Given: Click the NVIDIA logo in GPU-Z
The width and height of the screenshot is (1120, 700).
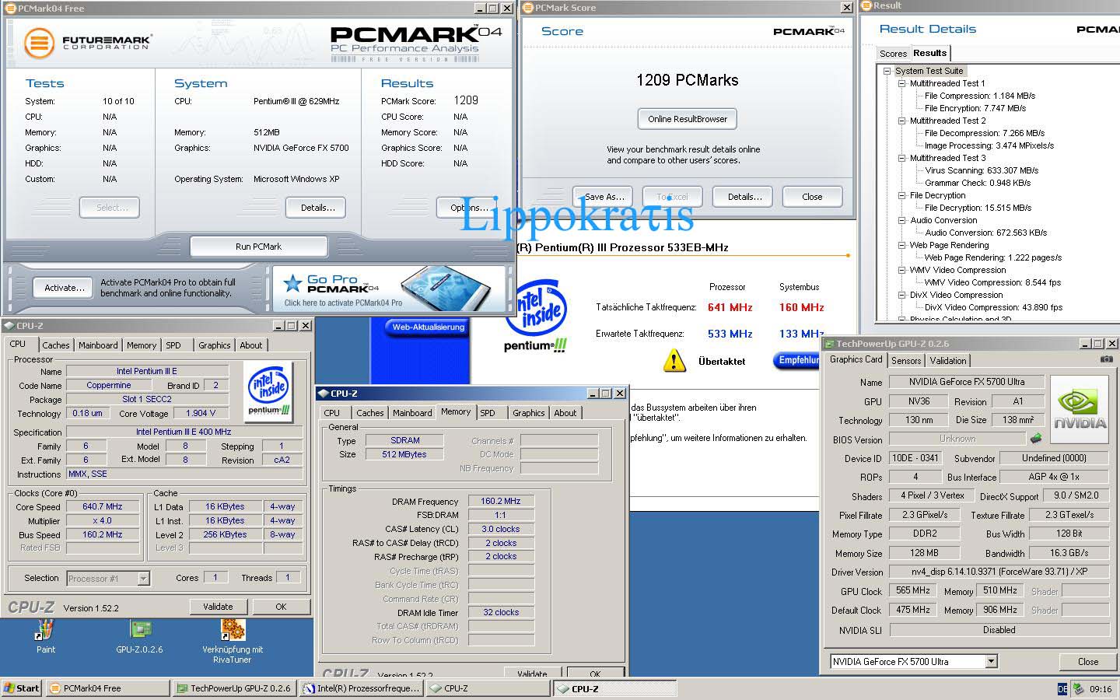Looking at the screenshot, I should (1080, 410).
